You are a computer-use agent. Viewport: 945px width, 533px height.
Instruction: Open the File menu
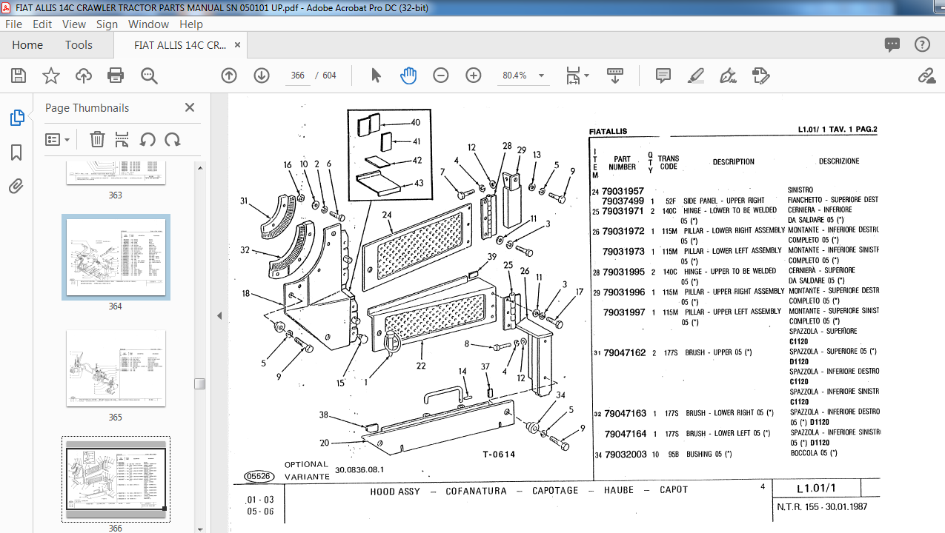[13, 24]
